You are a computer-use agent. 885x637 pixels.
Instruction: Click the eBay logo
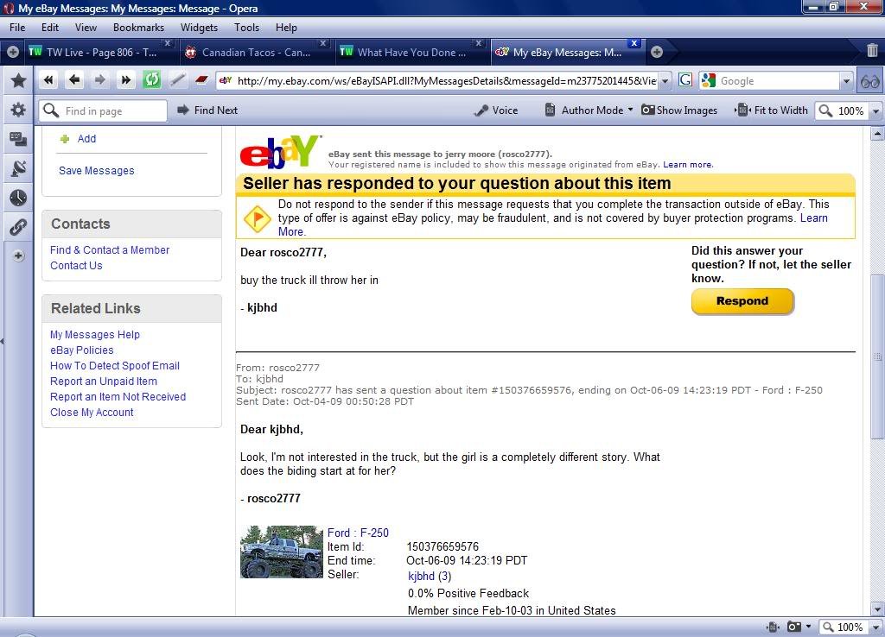[x=281, y=152]
